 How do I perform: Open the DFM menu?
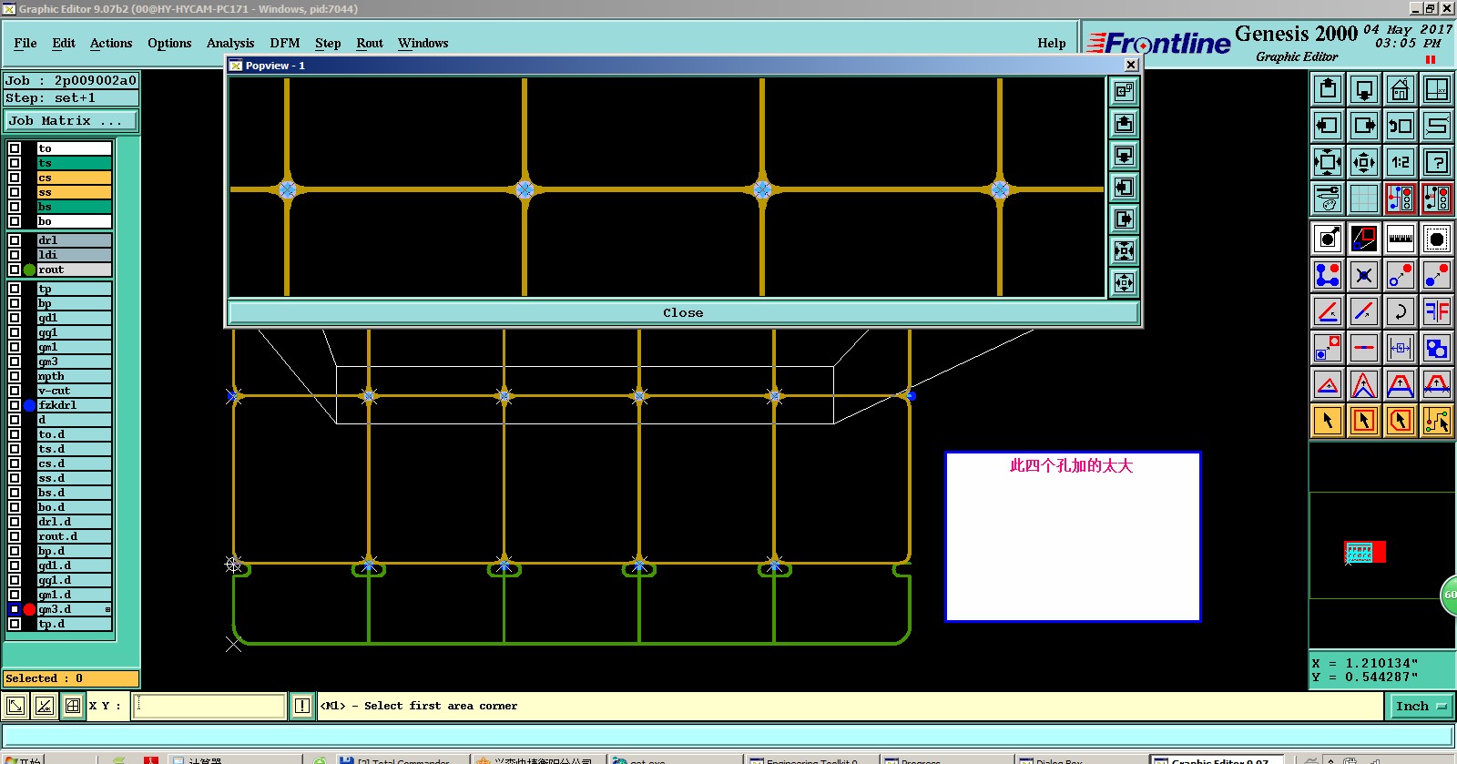(284, 43)
